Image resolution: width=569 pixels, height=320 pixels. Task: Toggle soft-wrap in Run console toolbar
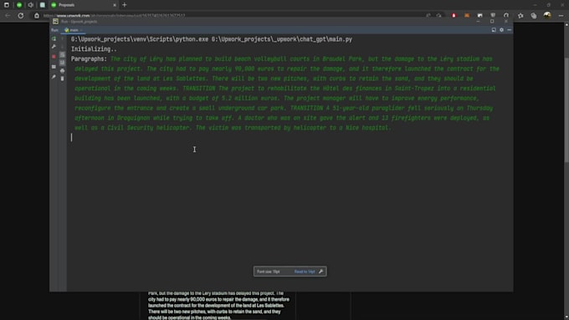pyautogui.click(x=63, y=54)
